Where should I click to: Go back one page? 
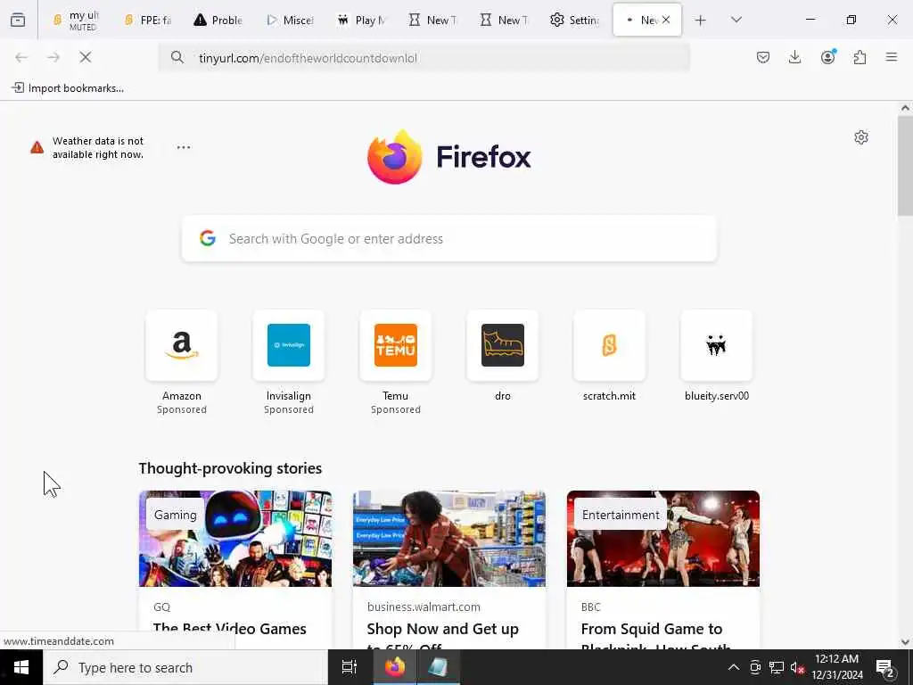coord(21,57)
